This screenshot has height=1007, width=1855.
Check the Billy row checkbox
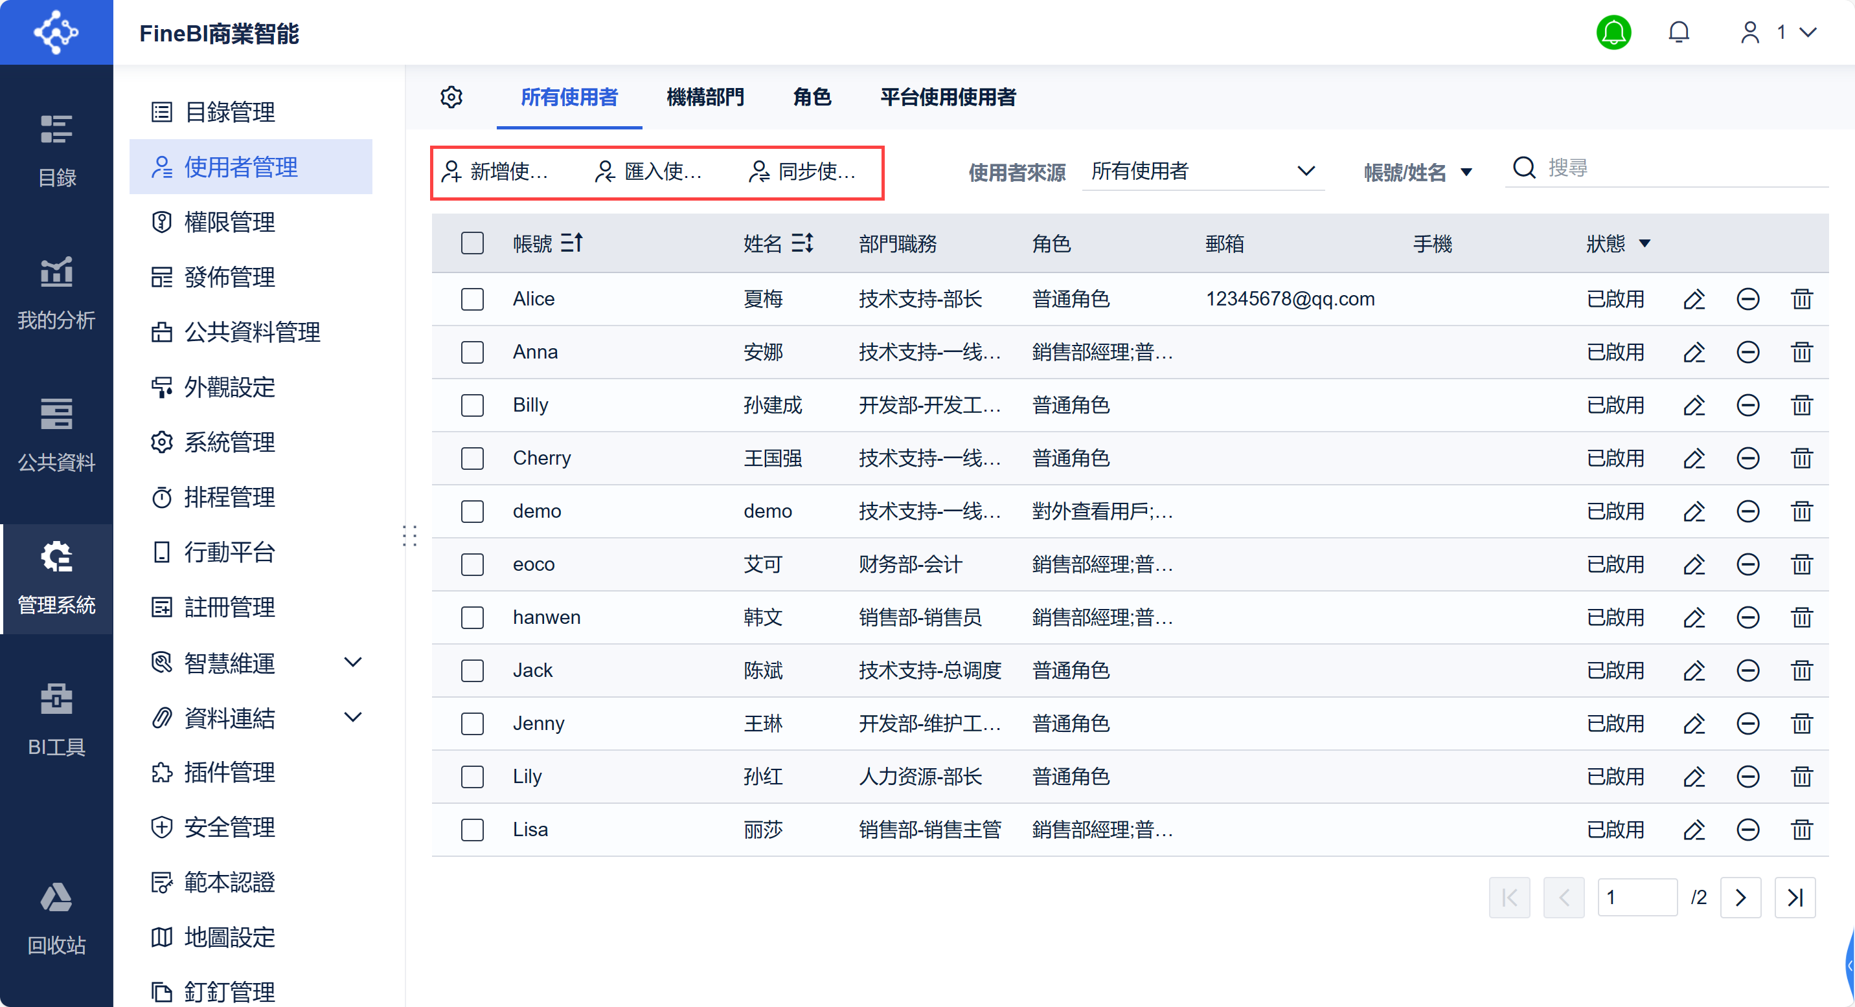pyautogui.click(x=472, y=406)
